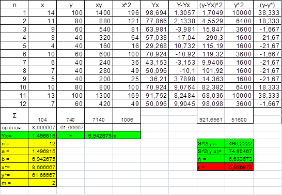Click the green Yx= equation label cell
Image resolution: width=282 pixels, height=195 pixels.
tap(14, 136)
